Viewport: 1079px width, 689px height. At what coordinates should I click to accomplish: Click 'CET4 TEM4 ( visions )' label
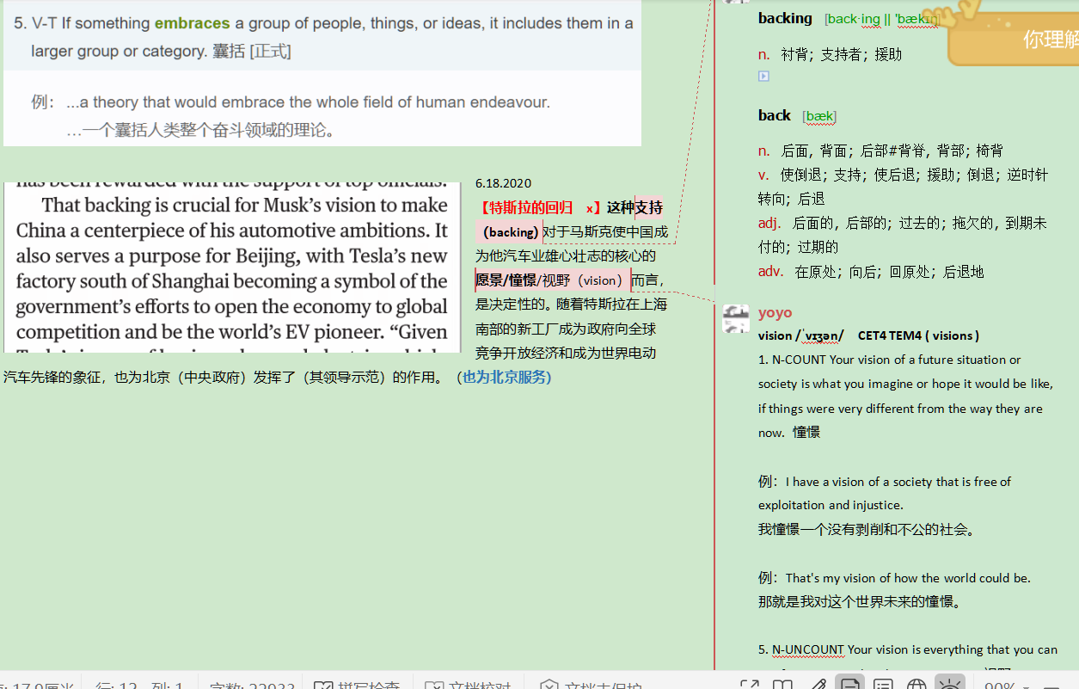(918, 335)
